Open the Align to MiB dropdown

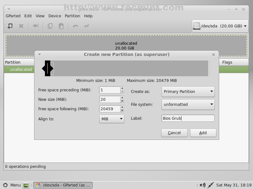pyautogui.click(x=112, y=119)
